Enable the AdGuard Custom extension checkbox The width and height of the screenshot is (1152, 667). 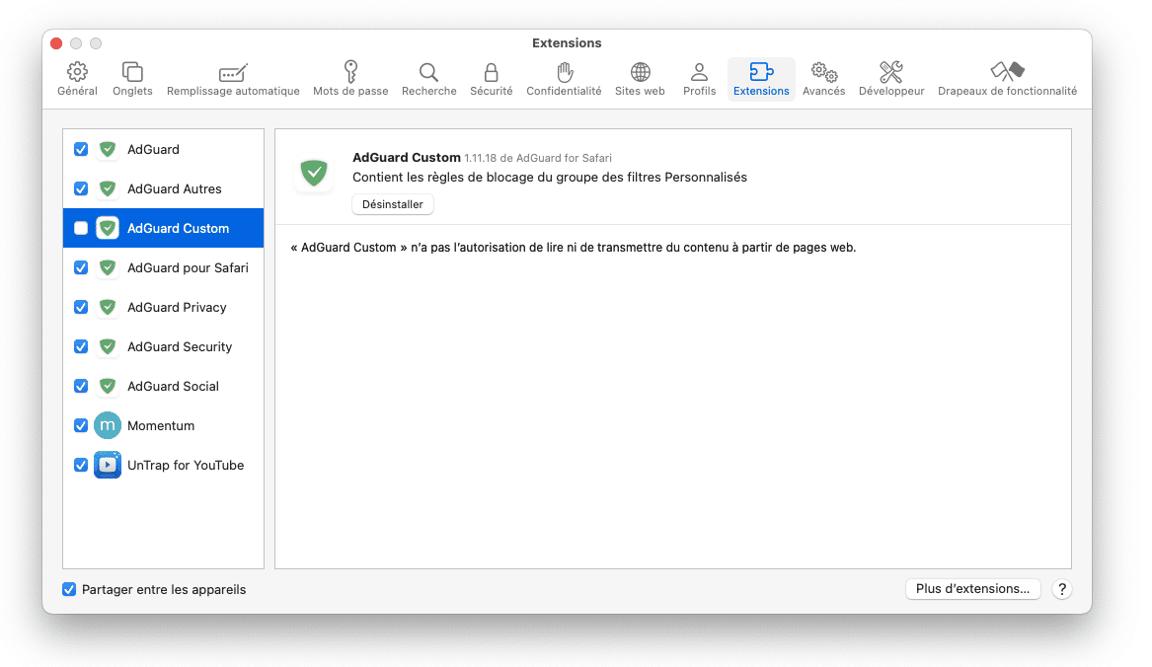(x=81, y=228)
